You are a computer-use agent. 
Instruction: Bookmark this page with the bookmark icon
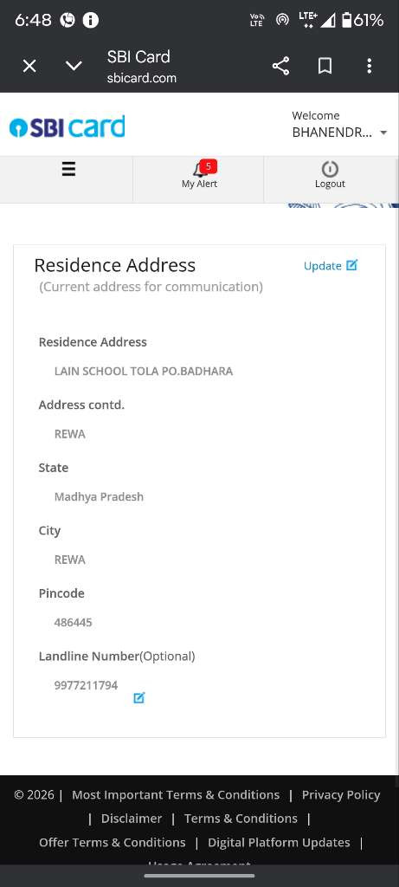coord(325,66)
